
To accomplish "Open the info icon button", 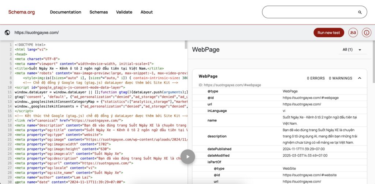I will pyautogui.click(x=366, y=33).
